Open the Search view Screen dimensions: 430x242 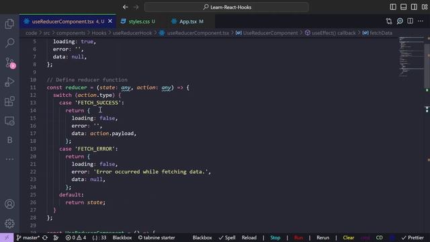point(9,42)
